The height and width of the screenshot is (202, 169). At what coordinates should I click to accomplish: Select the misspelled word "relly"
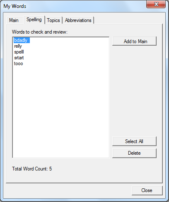click(x=18, y=46)
